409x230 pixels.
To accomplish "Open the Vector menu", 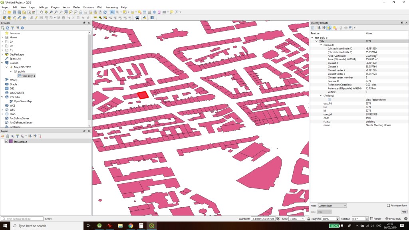I will click(x=66, y=7).
